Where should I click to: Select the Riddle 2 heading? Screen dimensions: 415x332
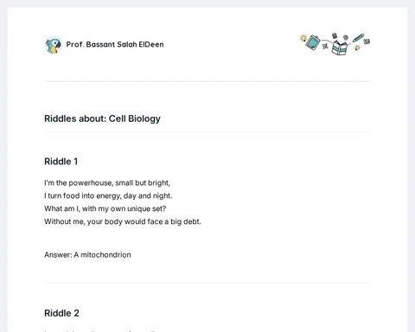point(61,313)
